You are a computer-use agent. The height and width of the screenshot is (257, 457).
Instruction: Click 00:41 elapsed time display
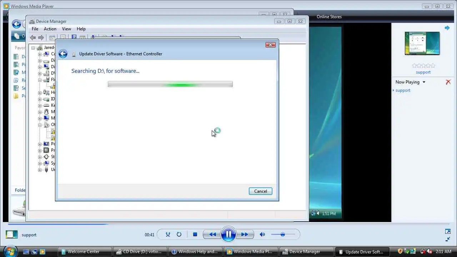[x=149, y=235]
